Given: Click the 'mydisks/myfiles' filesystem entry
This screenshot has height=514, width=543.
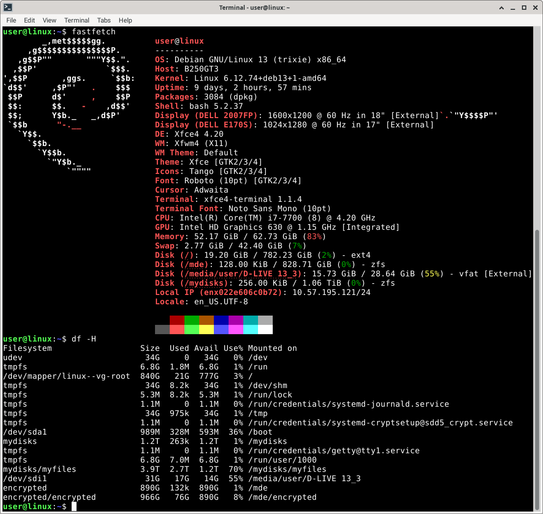Looking at the screenshot, I should tap(39, 469).
